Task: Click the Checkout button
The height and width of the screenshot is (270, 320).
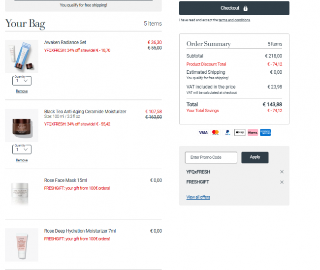Action: [x=234, y=8]
